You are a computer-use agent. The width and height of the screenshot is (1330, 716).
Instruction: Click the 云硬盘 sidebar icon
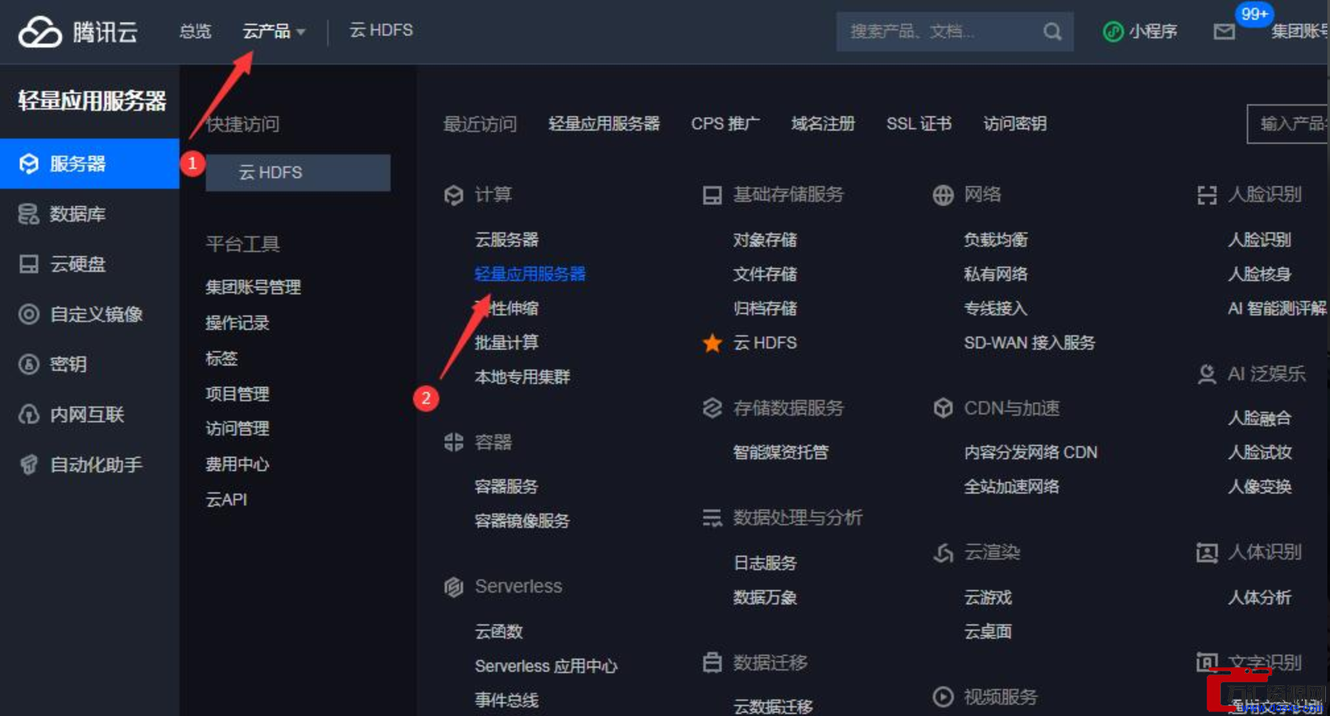click(x=28, y=264)
